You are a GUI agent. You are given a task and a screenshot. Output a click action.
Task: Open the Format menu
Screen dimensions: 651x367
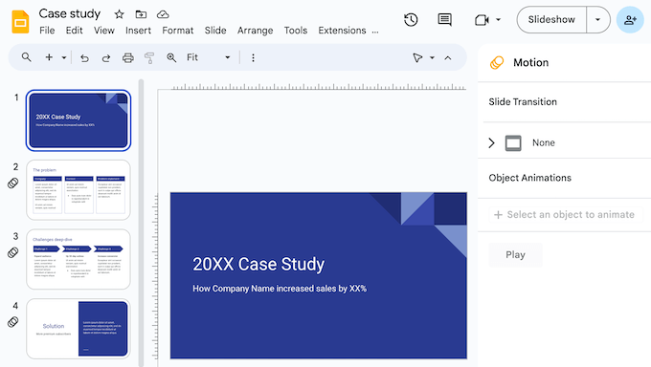(x=178, y=31)
